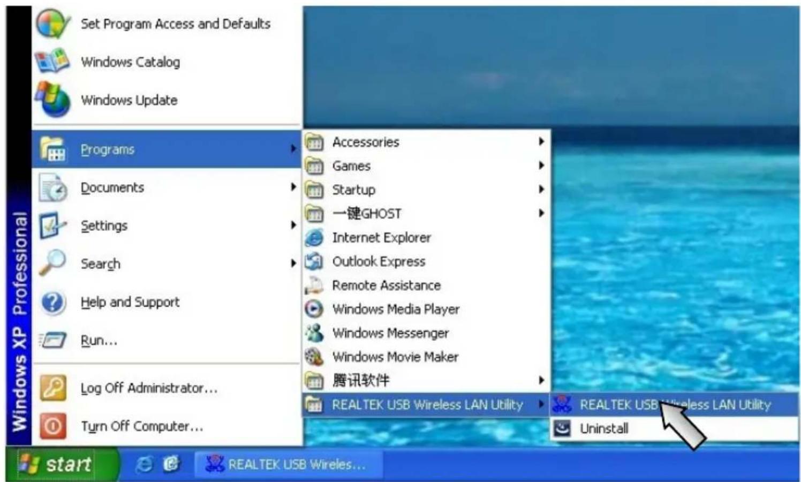Click the Windows Catalog icon
The image size is (801, 482).
click(52, 61)
